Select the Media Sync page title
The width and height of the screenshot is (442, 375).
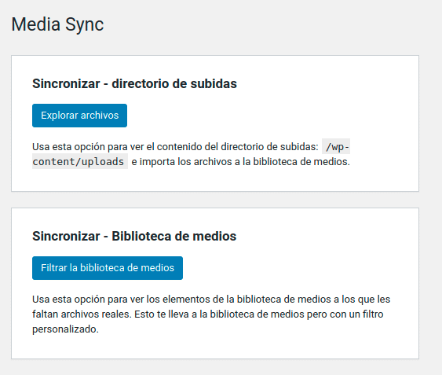click(57, 24)
